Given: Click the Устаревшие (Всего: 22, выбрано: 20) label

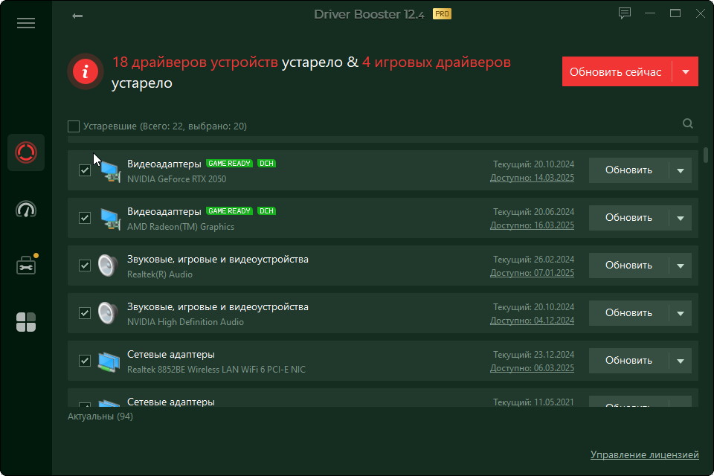Looking at the screenshot, I should [x=165, y=126].
